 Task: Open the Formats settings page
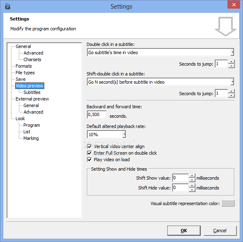(23, 66)
